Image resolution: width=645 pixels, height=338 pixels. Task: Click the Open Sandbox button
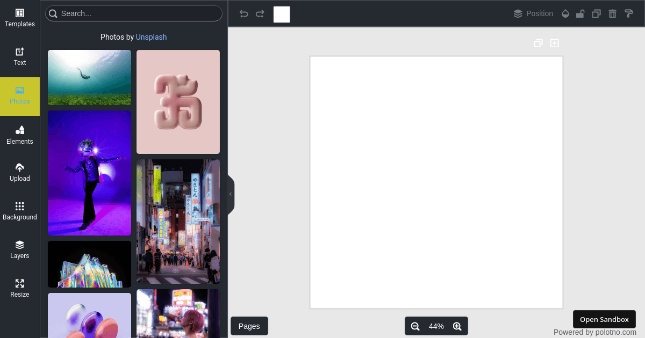point(604,319)
